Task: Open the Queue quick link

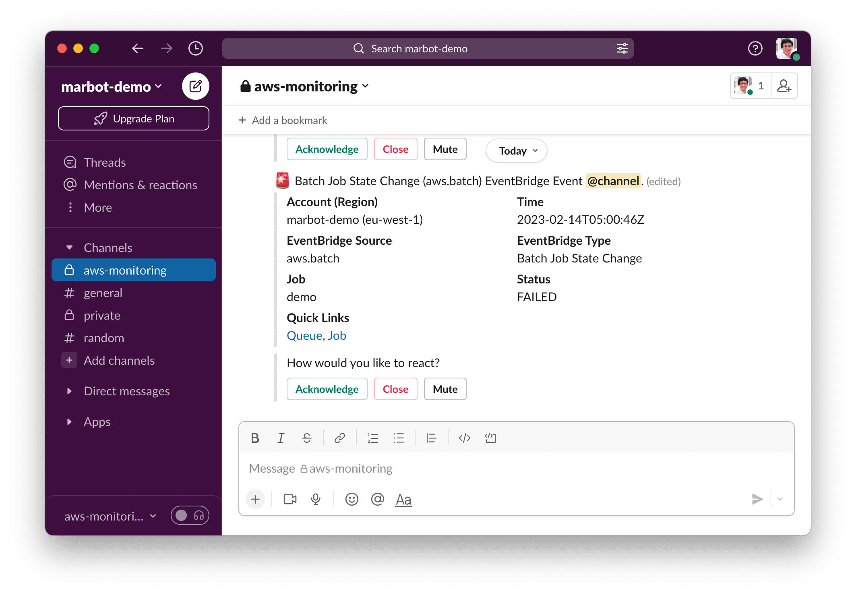Action: (x=304, y=335)
